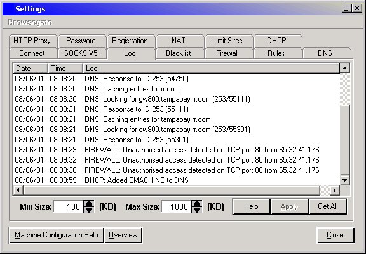This screenshot has height=254, width=366.
Task: Decrease Max Size with down arrow
Action: [x=197, y=210]
